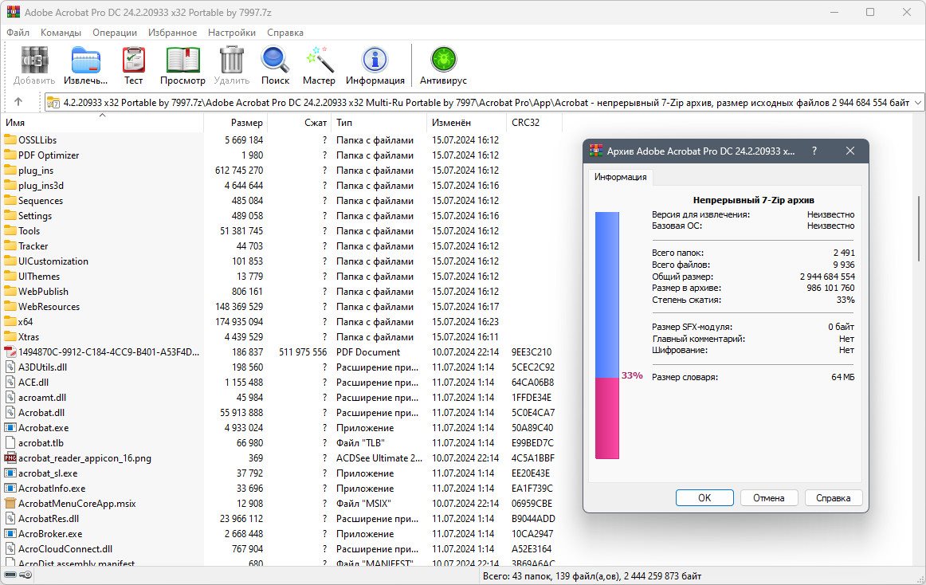Screen dimensions: 926x585
Task: Click the Extract (Извлечь) toolbar icon
Action: (85, 65)
